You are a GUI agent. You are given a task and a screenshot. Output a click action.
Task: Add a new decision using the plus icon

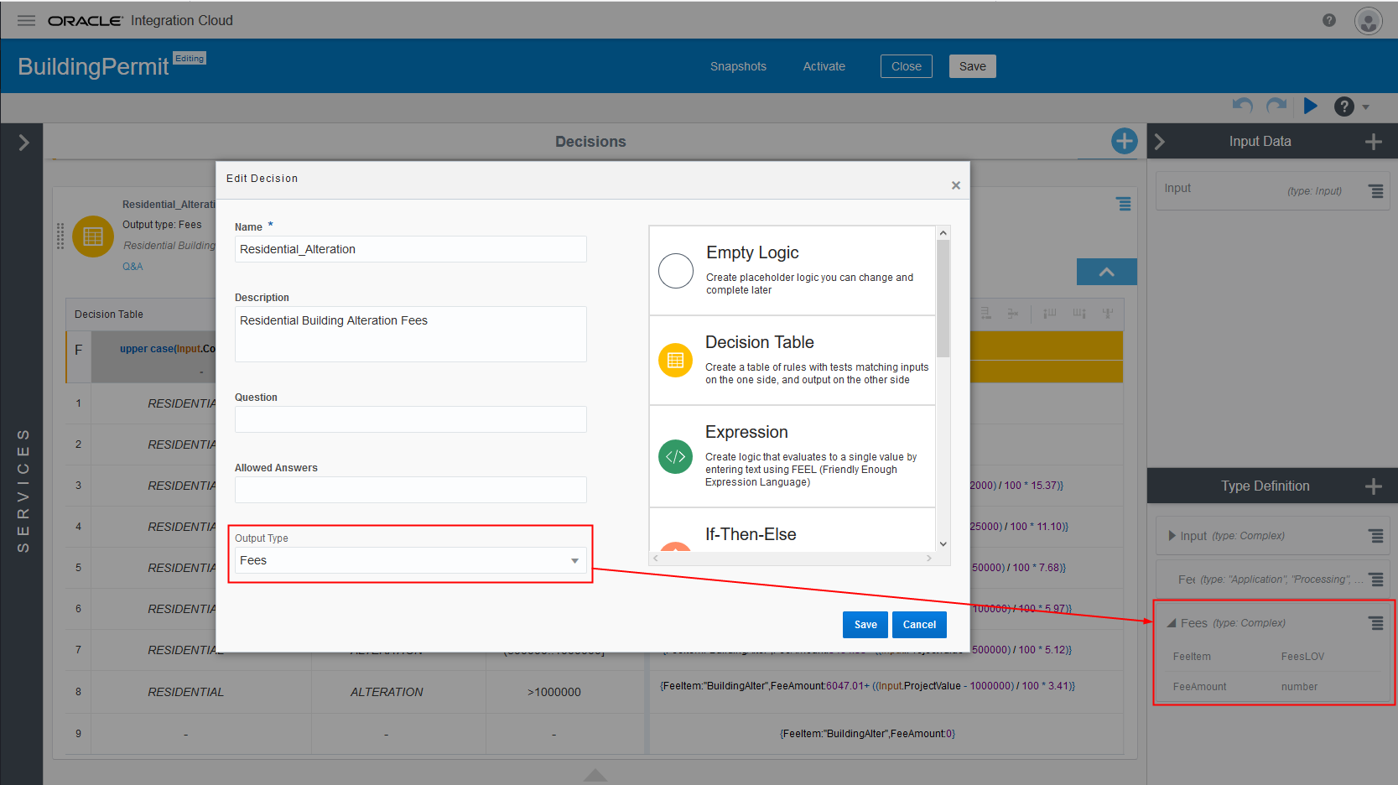(1124, 141)
